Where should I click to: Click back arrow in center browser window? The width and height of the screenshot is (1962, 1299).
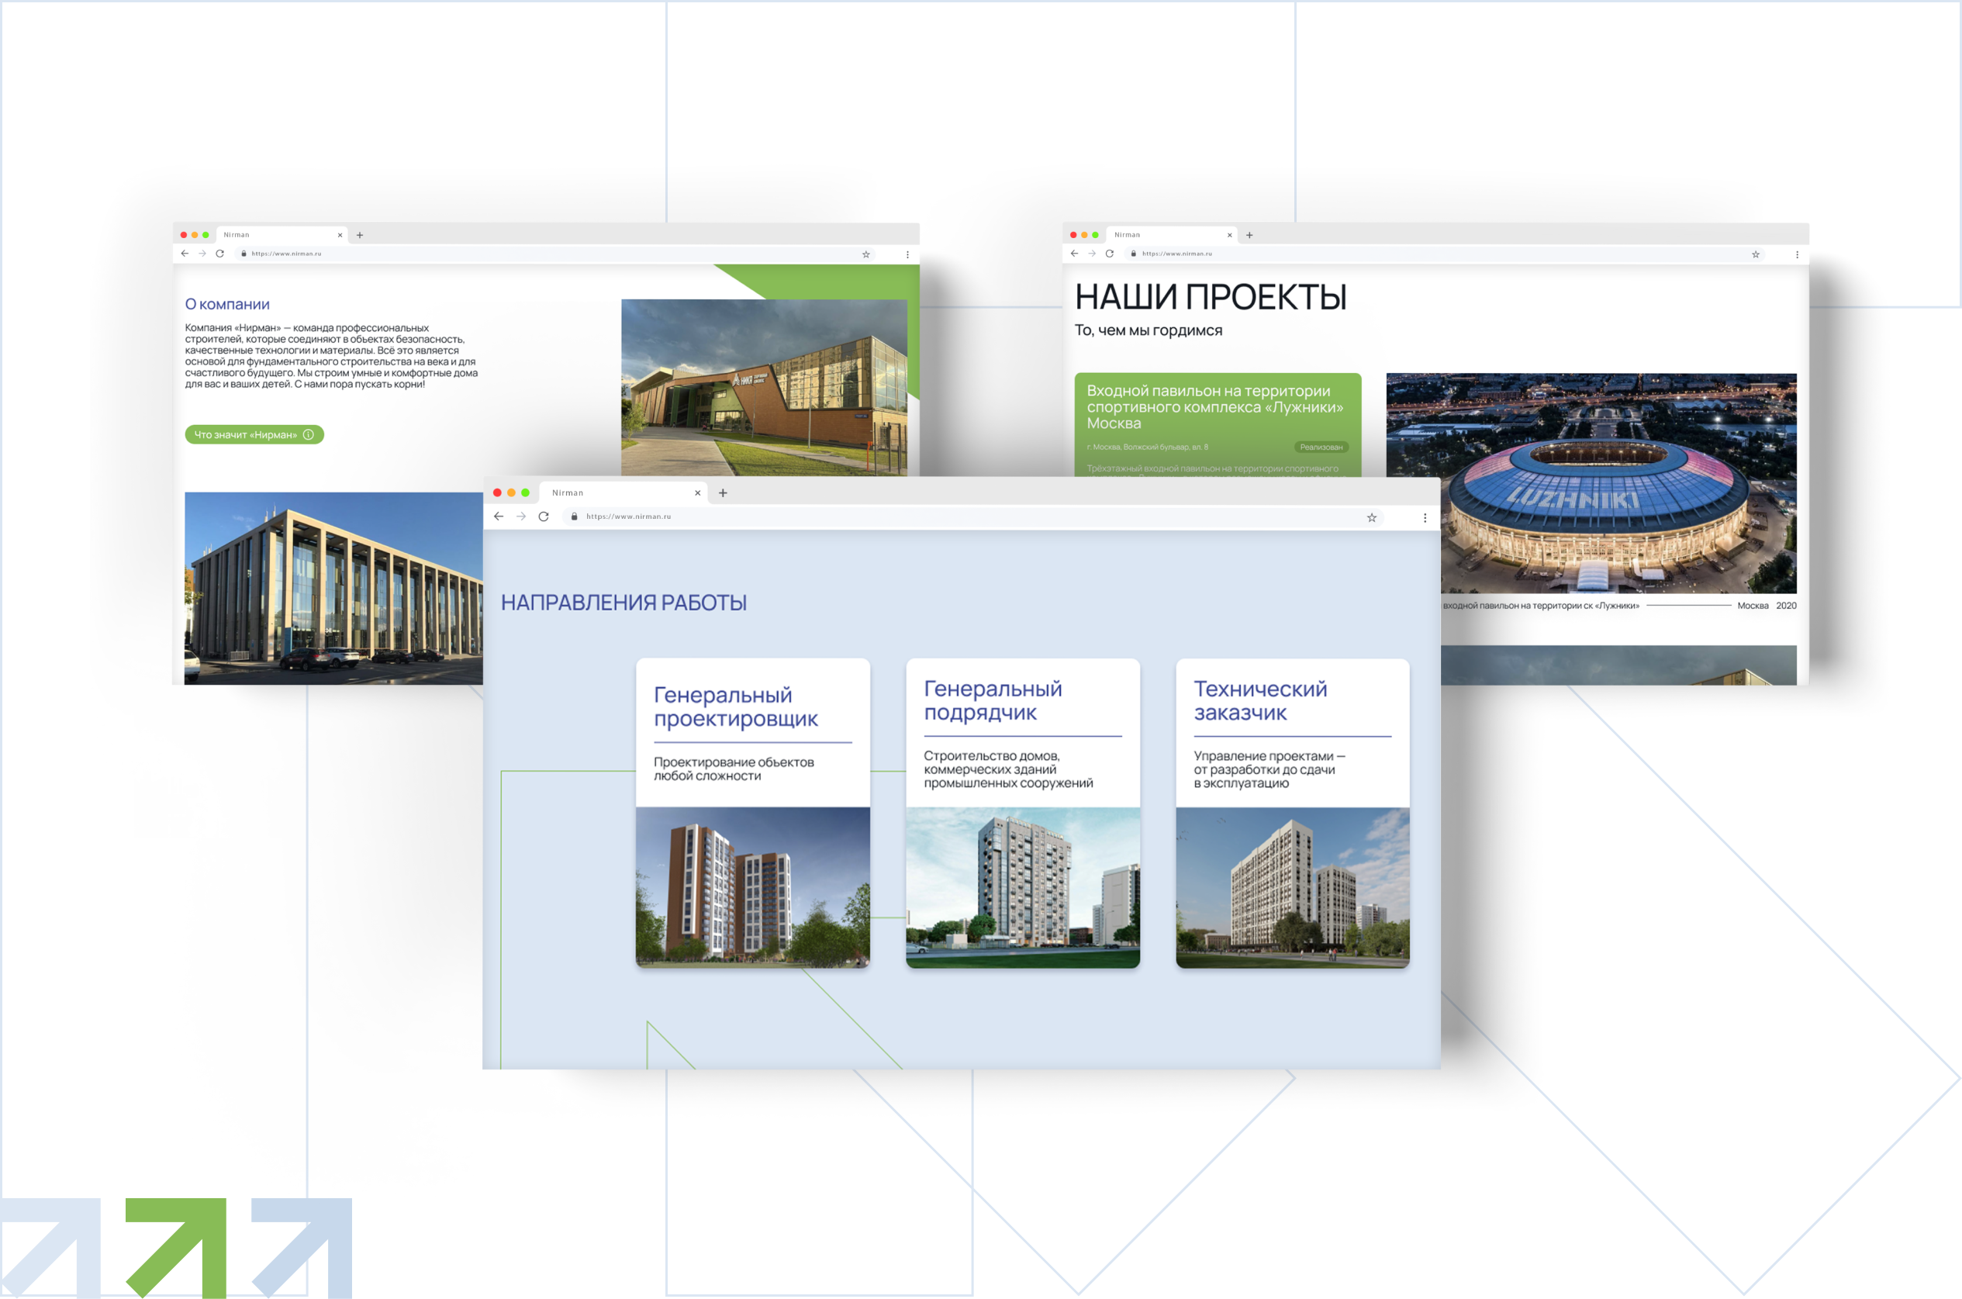(x=499, y=516)
